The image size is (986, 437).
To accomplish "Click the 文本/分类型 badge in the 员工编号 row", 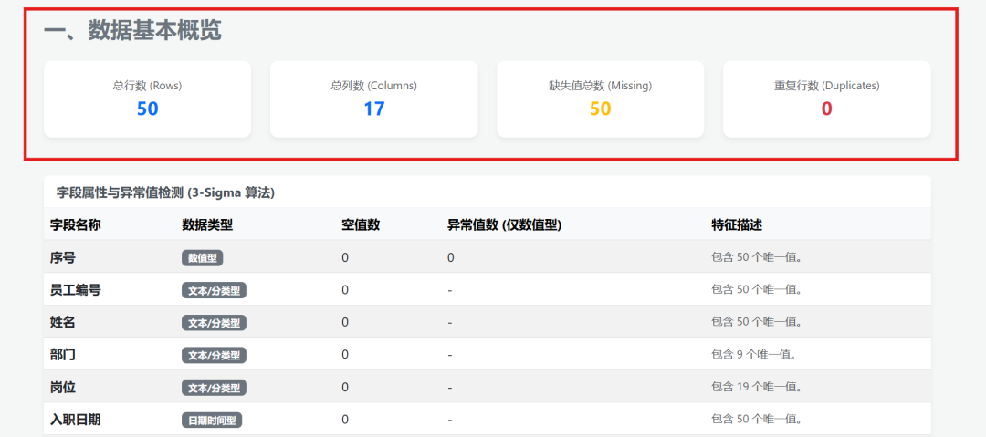I will tap(214, 290).
